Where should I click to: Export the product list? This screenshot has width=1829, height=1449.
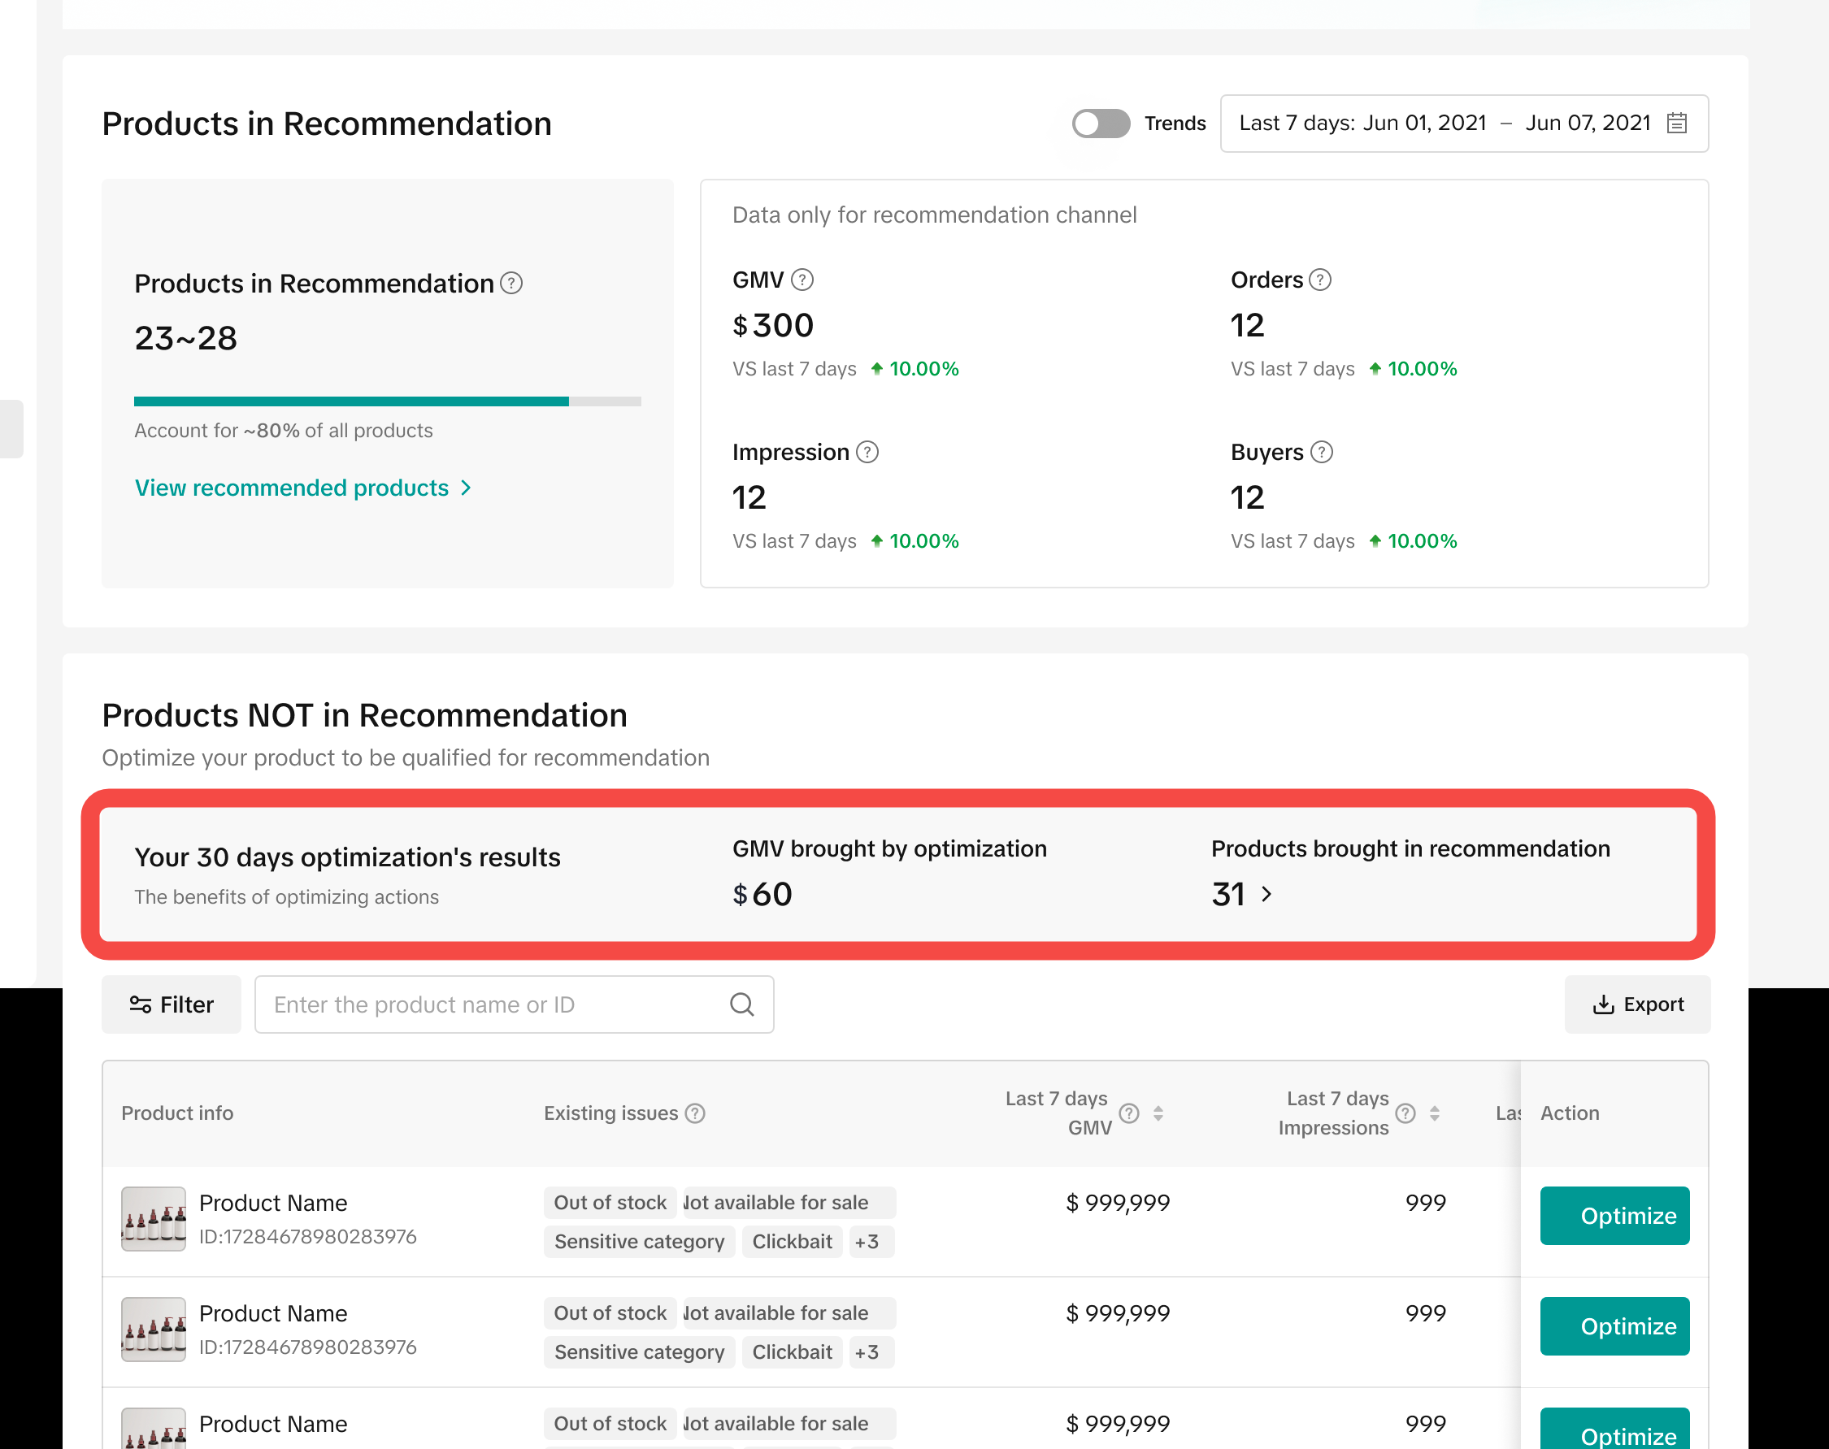1636,1004
